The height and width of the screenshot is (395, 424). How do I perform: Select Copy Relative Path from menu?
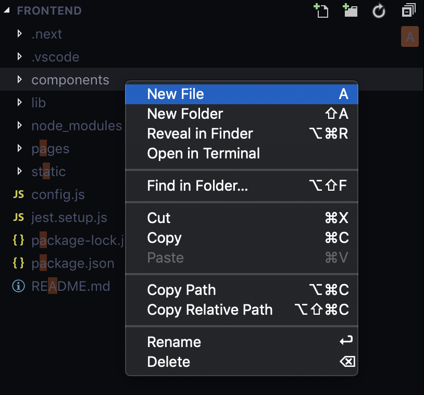pos(210,310)
